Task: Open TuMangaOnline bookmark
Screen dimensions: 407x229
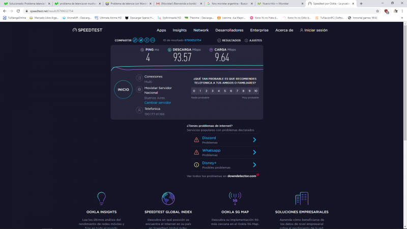Action: (x=15, y=18)
